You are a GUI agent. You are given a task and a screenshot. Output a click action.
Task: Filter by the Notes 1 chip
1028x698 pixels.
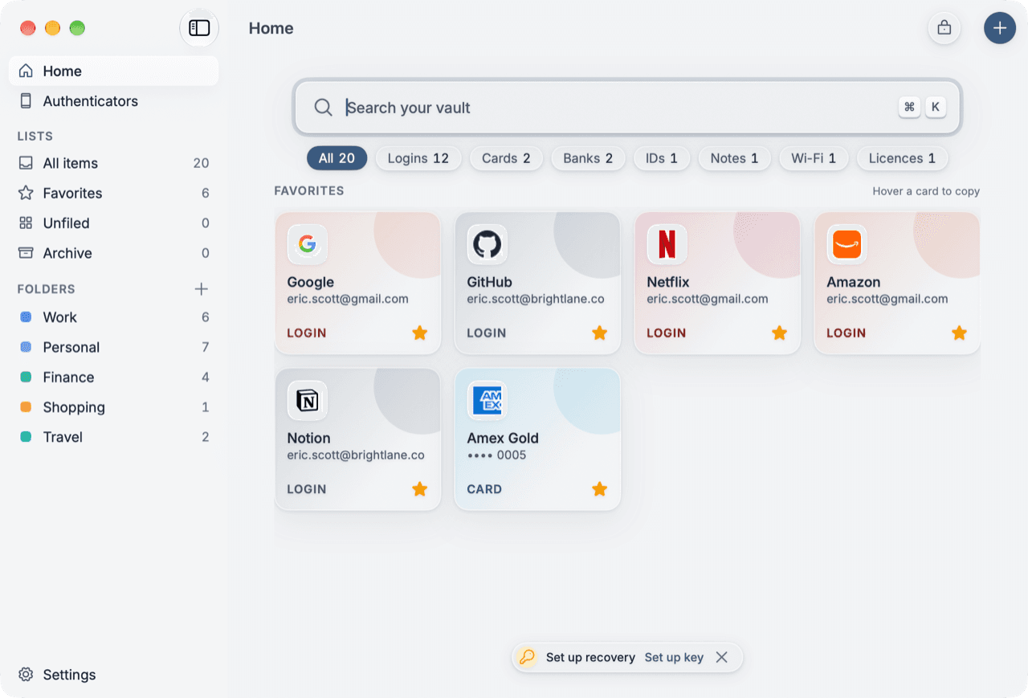click(735, 158)
